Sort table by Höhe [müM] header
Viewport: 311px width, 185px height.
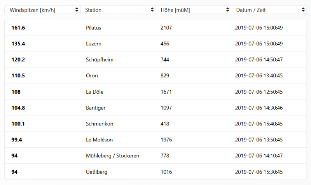point(175,10)
